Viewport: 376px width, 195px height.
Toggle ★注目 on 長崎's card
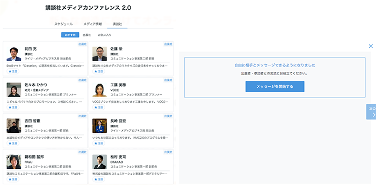point(98,144)
